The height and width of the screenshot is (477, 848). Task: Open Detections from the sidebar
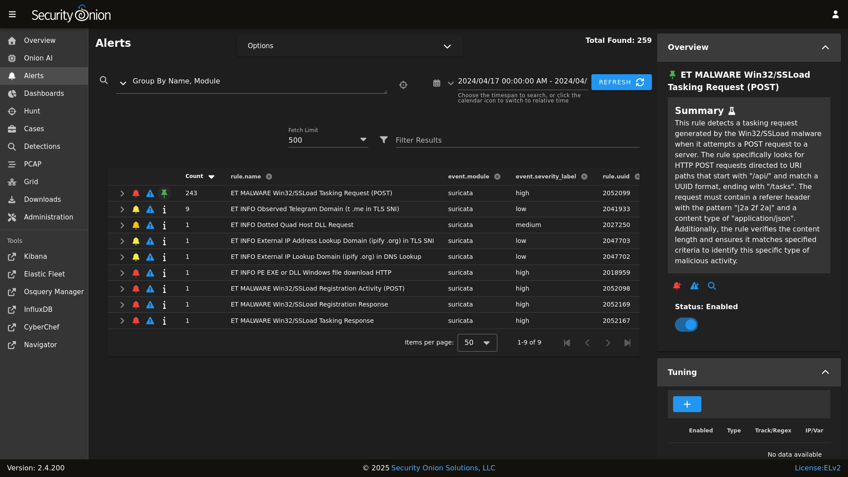click(42, 146)
